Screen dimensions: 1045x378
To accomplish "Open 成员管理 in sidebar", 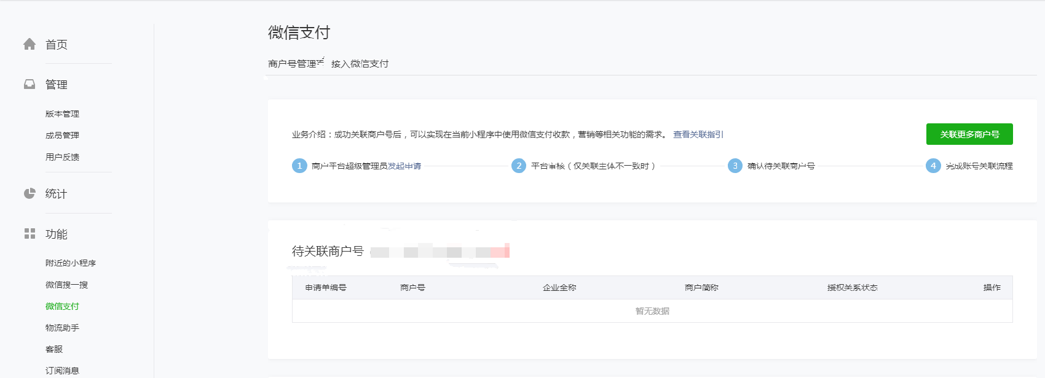I will [x=62, y=136].
